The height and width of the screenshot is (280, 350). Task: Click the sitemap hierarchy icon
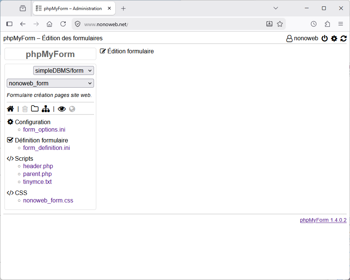[x=46, y=108]
